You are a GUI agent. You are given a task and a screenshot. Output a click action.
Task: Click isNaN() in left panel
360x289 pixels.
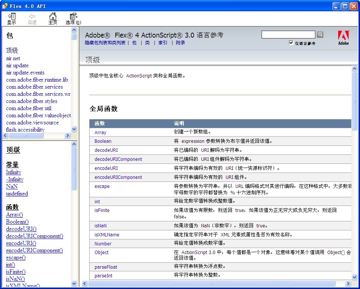(x=15, y=279)
